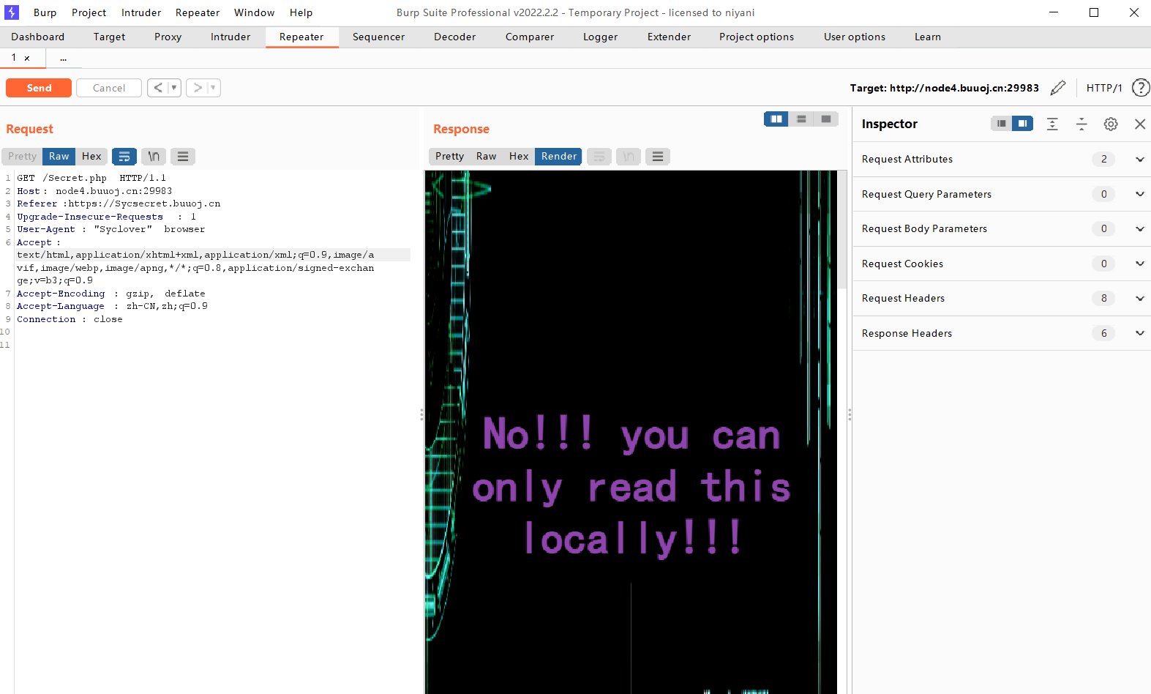Toggle request non-printable \n characters

click(x=154, y=156)
